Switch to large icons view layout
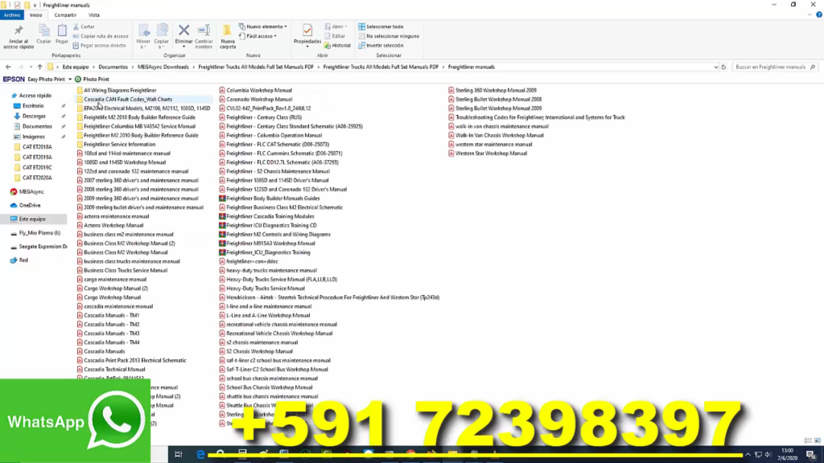 coord(818,440)
